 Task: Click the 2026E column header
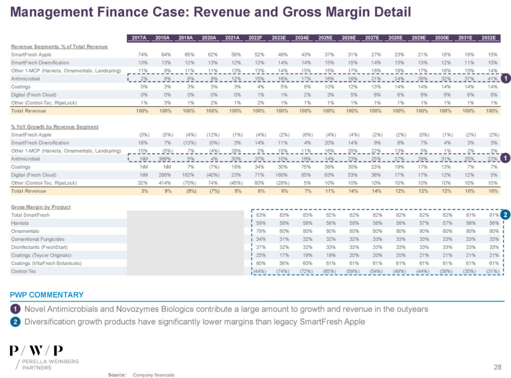(x=349, y=38)
